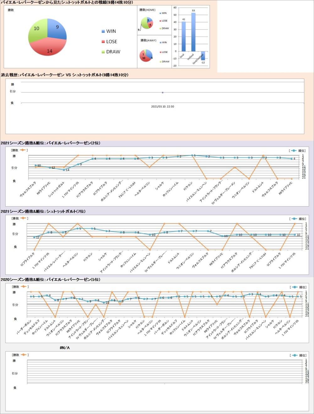314x414 pixels.
Task: Select the AWAY results small pie chart
Action: coord(146,55)
